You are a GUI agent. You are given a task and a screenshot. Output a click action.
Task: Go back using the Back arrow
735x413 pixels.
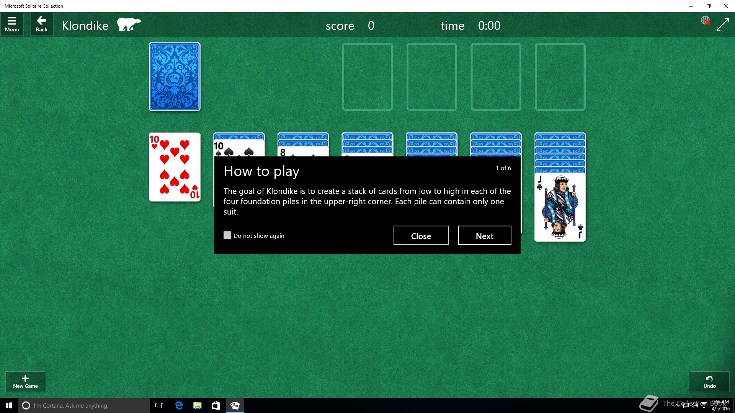tap(41, 24)
